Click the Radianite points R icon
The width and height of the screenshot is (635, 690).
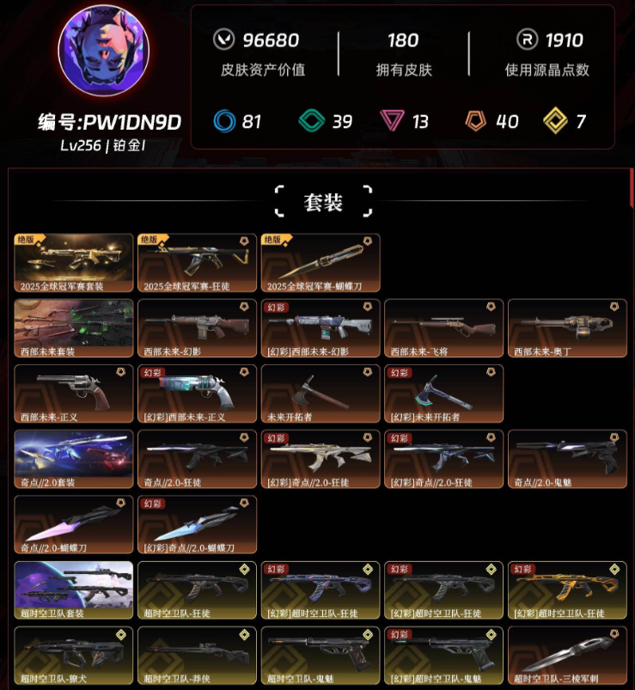pos(528,40)
